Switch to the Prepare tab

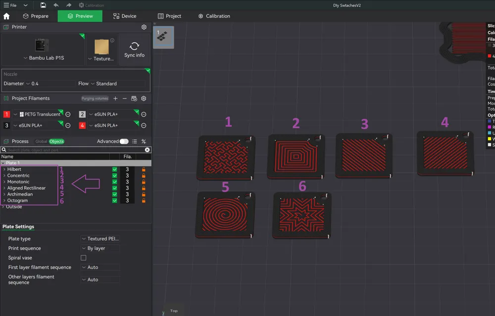pos(36,16)
